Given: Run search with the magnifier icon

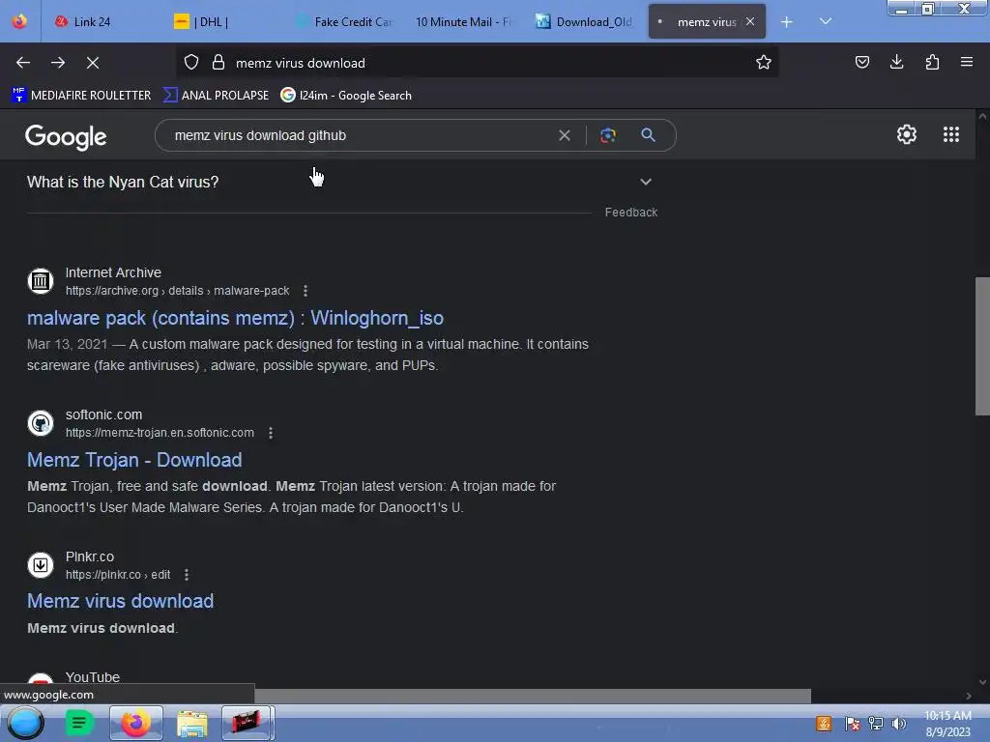Looking at the screenshot, I should pyautogui.click(x=648, y=135).
